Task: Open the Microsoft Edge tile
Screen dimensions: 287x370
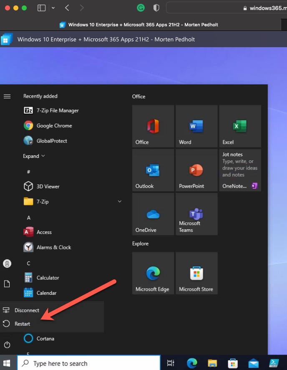Action: point(153,273)
